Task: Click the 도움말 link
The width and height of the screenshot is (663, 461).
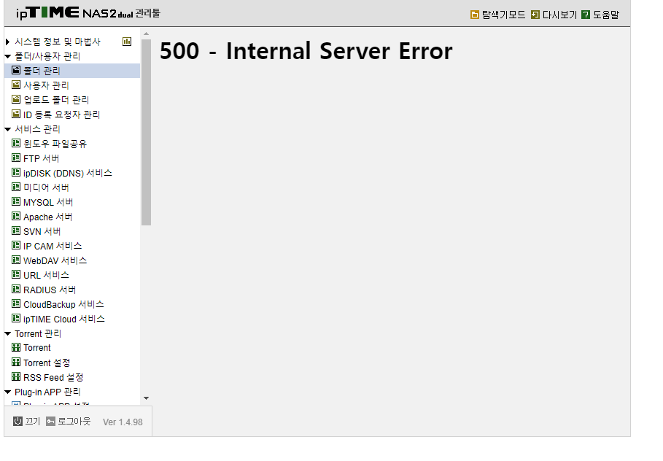Action: tap(606, 15)
